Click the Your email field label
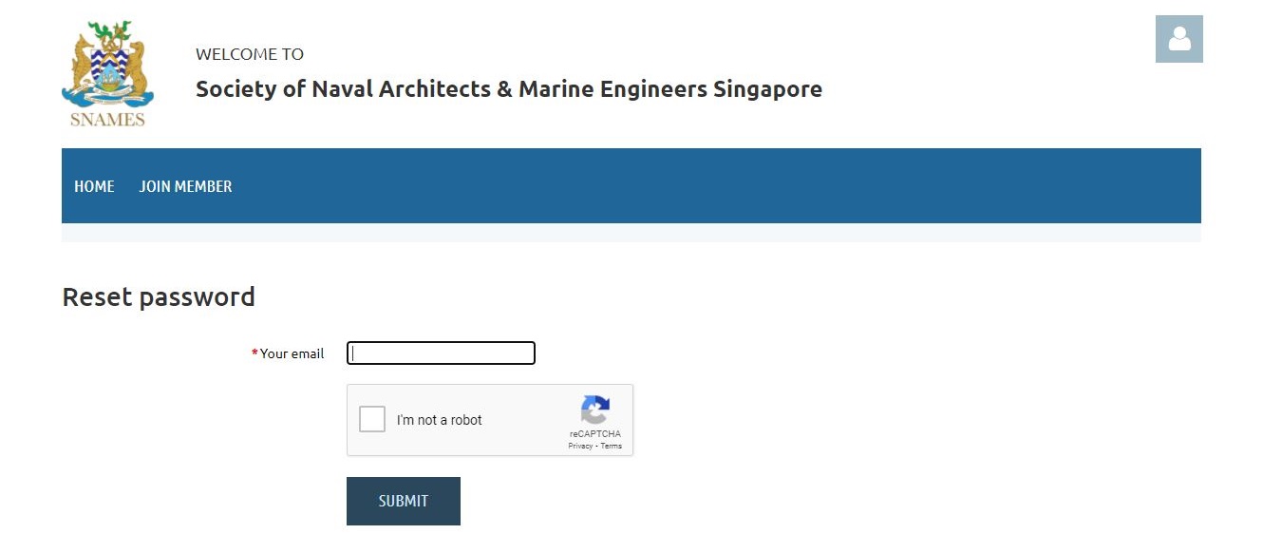The width and height of the screenshot is (1263, 553). (x=292, y=353)
